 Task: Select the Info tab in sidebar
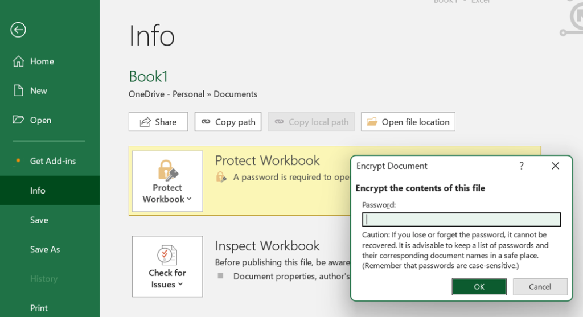click(x=38, y=191)
